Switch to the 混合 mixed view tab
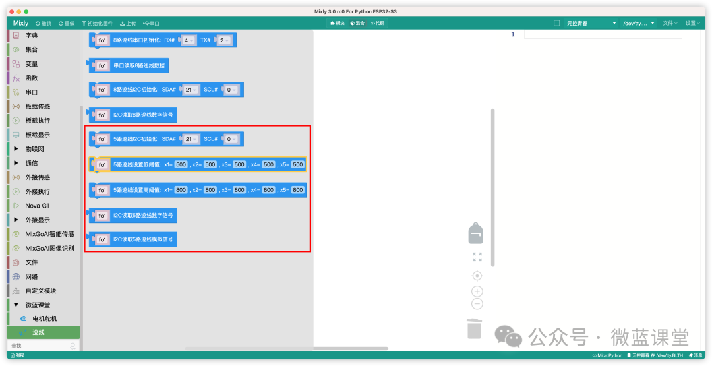This screenshot has width=712, height=366. point(358,23)
